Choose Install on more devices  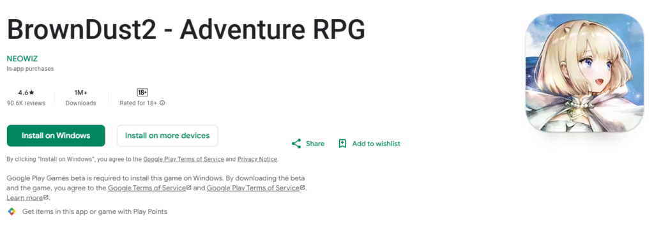tap(167, 136)
